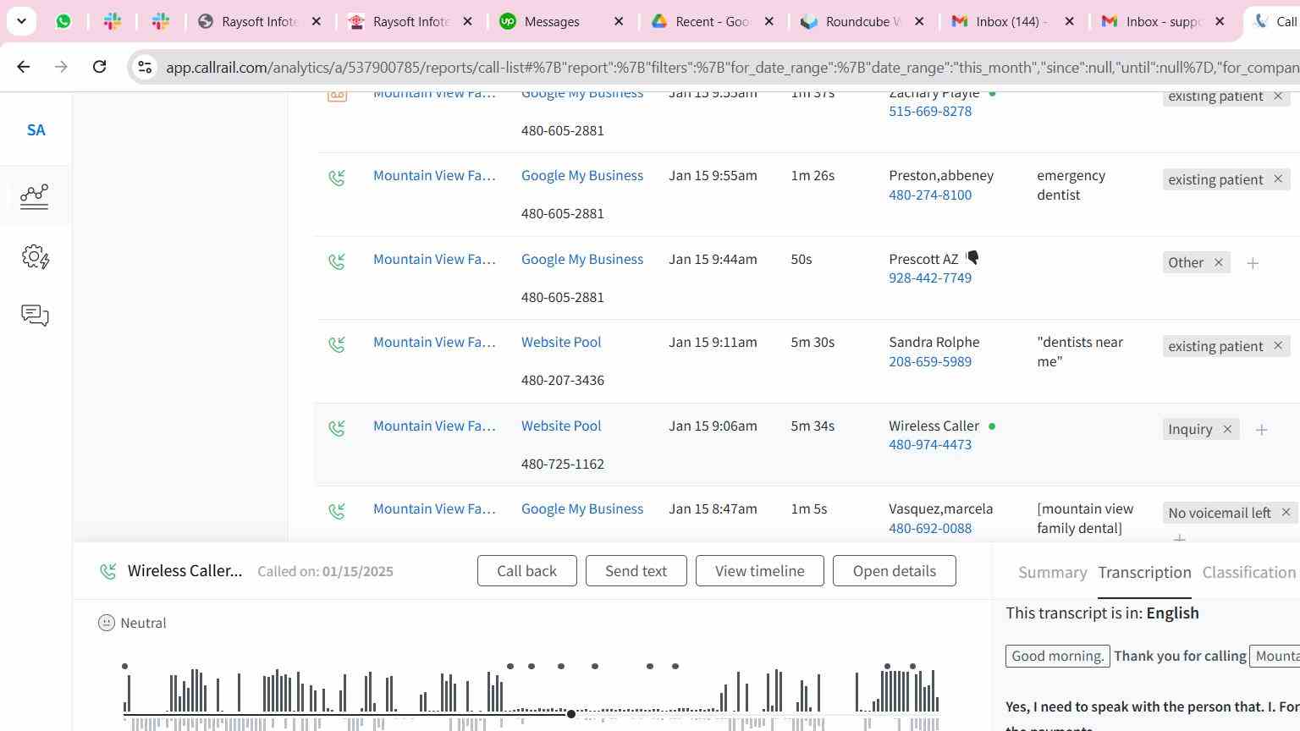Call number 480-692-0088

[930, 528]
